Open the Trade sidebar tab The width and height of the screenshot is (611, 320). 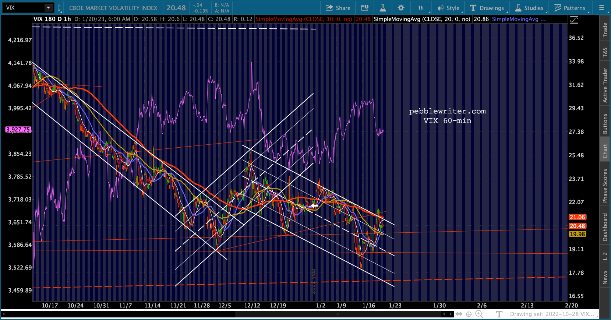(605, 30)
